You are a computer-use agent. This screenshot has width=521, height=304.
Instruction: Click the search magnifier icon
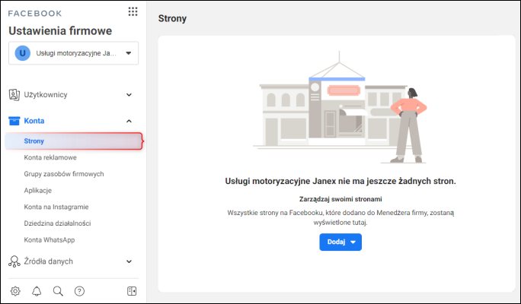pyautogui.click(x=58, y=291)
